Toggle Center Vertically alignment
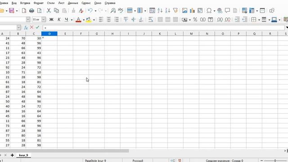Screen dimensions: 288x162 [x=134, y=19]
